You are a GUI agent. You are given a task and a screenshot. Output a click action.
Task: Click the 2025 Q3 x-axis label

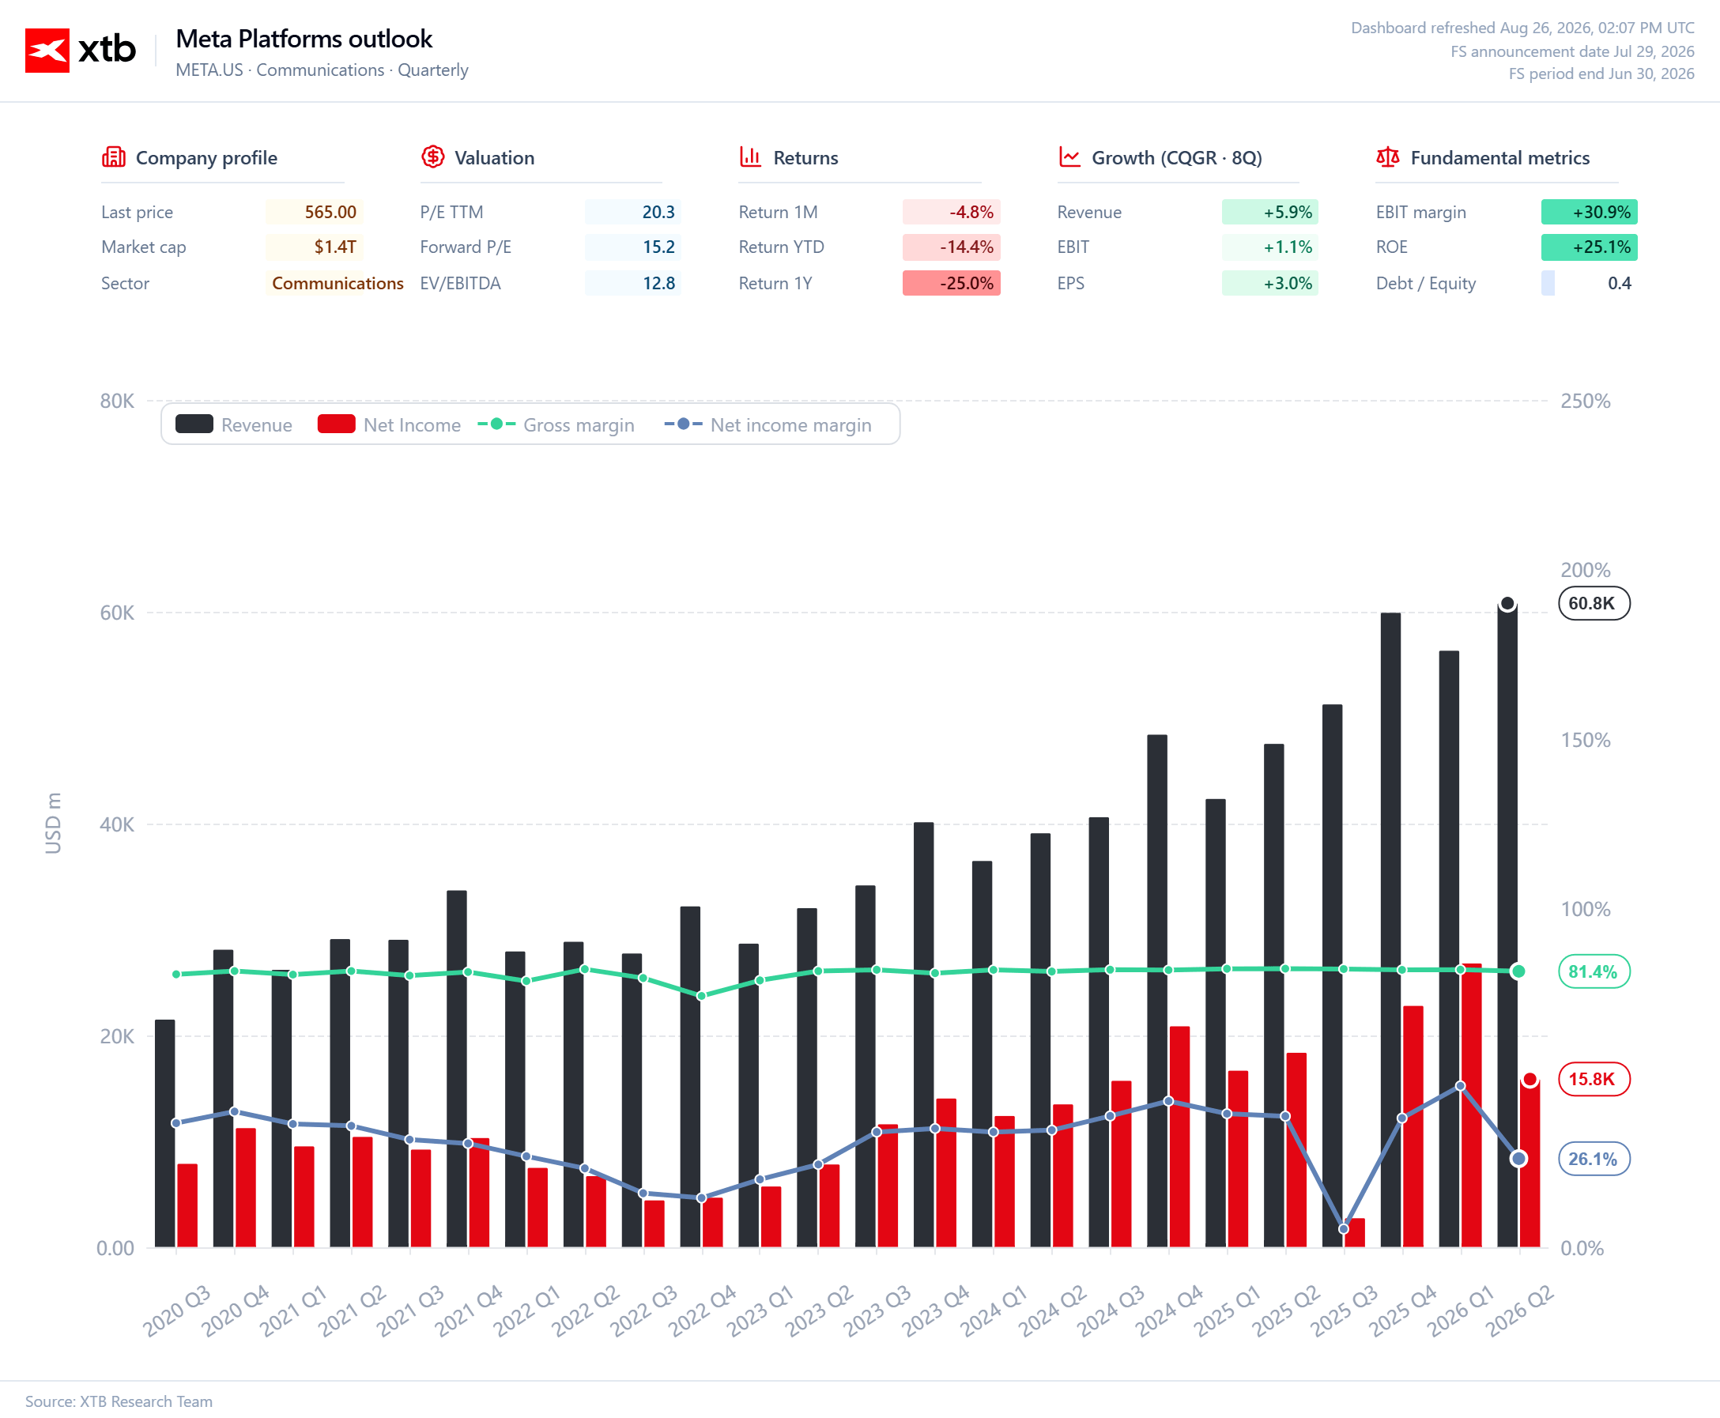click(1345, 1312)
